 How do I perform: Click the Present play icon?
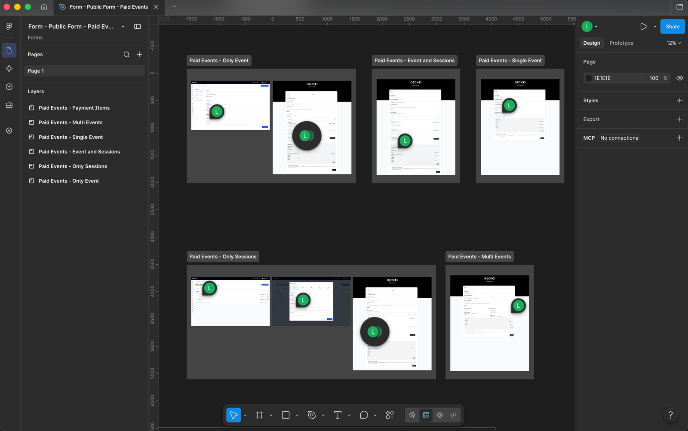pyautogui.click(x=644, y=27)
